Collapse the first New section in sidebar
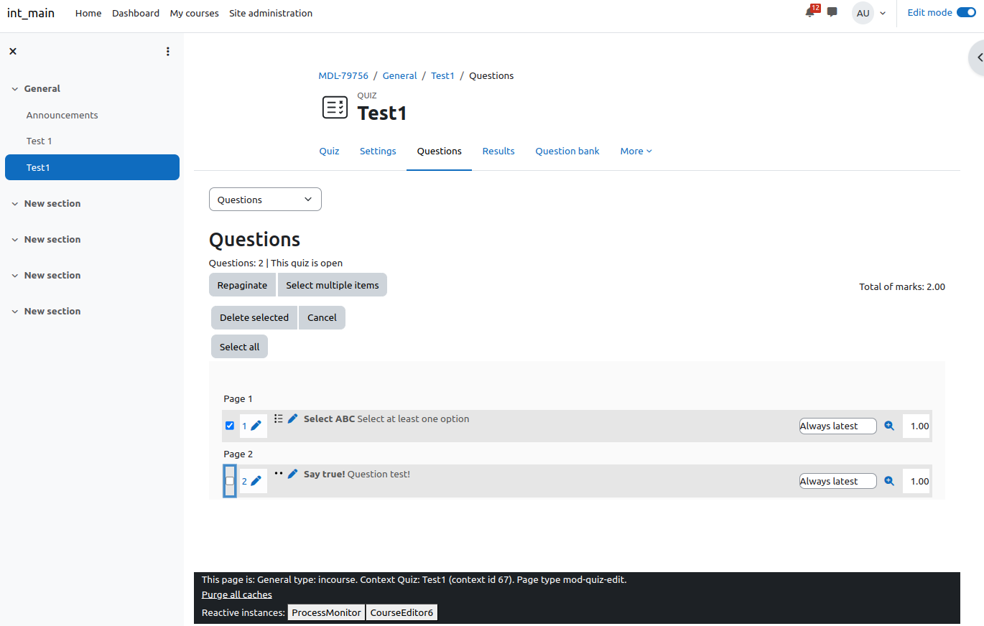Image resolution: width=984 pixels, height=626 pixels. pos(14,204)
